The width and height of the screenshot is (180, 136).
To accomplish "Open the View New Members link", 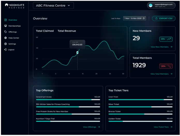I will click(x=161, y=47).
